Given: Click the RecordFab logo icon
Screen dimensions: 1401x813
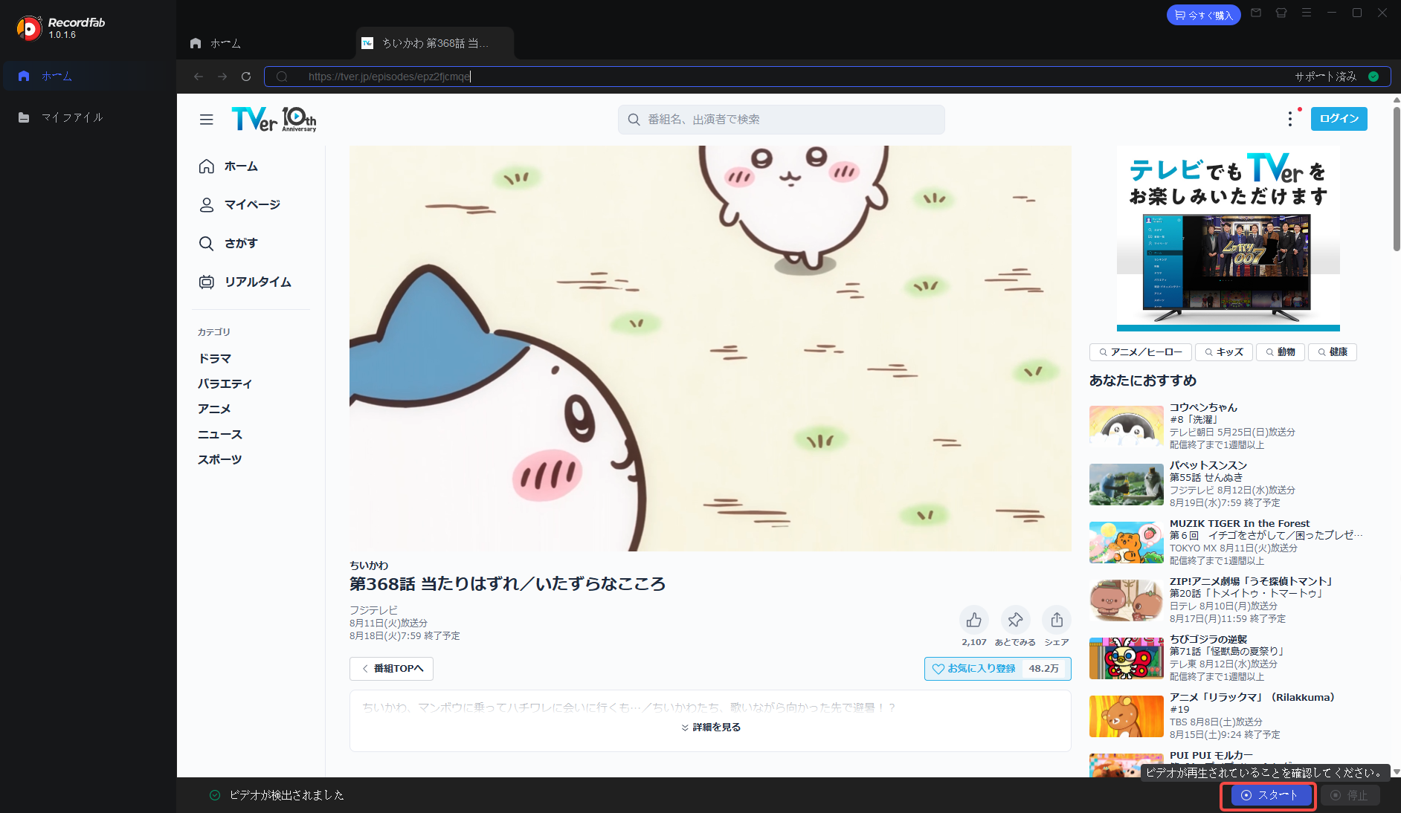Looking at the screenshot, I should pos(29,28).
